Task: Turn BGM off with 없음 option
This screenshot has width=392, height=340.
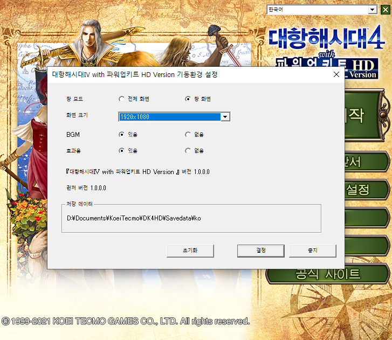Action: 188,135
